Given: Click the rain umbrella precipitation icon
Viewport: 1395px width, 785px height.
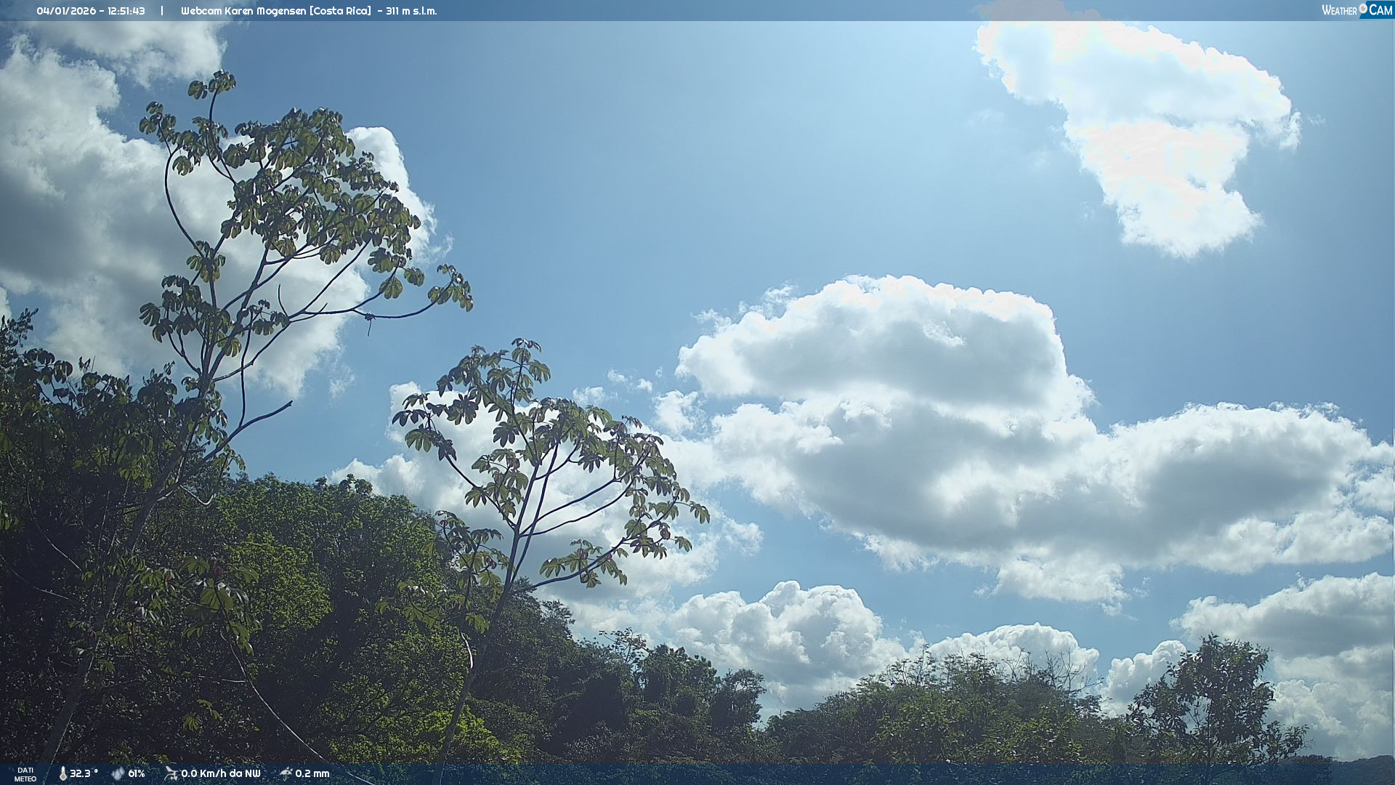Looking at the screenshot, I should point(286,773).
